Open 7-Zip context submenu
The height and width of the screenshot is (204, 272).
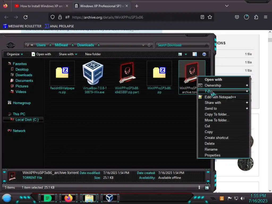[x=224, y=91]
